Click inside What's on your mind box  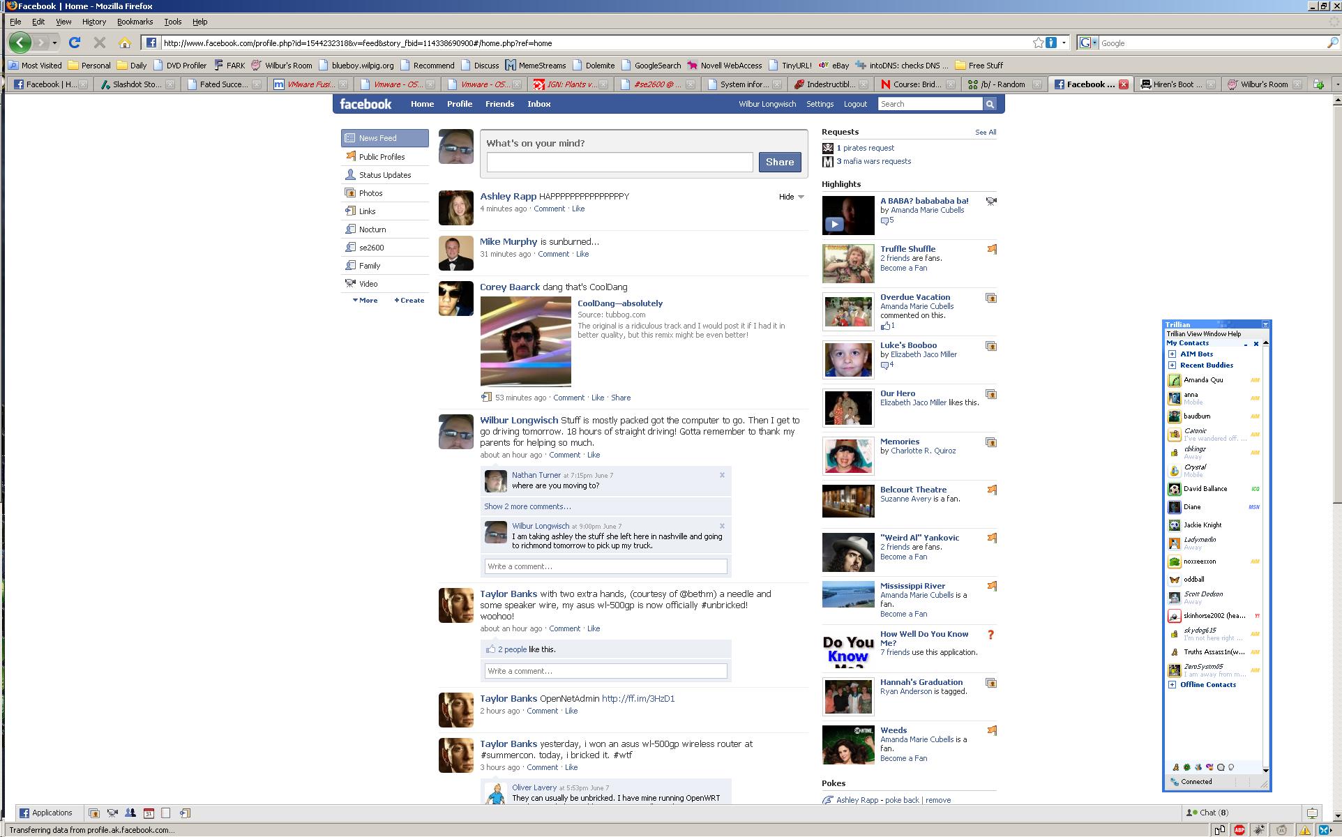tap(619, 162)
